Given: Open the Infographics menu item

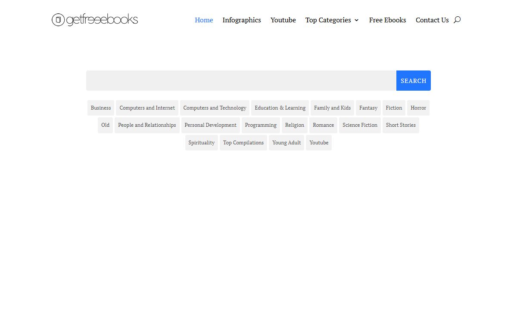Looking at the screenshot, I should coord(242,20).
